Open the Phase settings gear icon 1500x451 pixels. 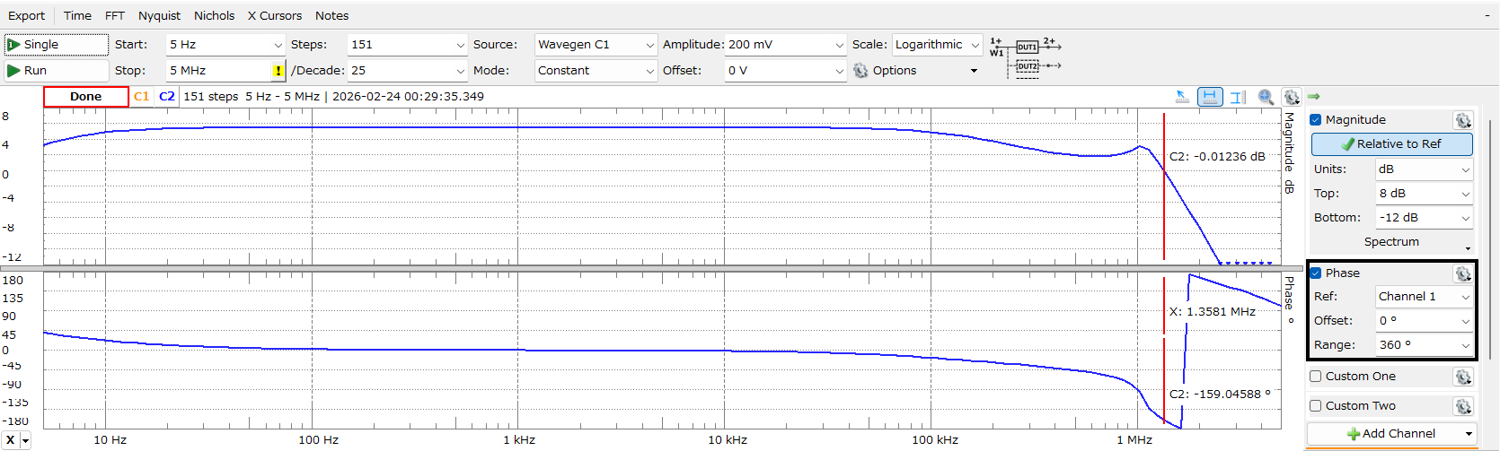coord(1462,273)
